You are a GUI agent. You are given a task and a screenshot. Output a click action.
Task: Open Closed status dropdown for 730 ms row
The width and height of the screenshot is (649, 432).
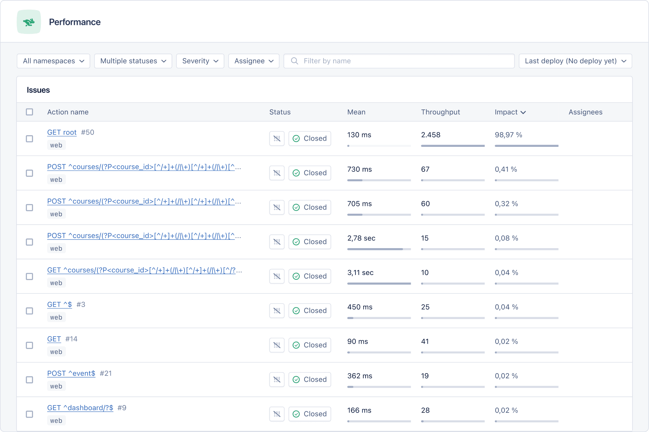310,173
